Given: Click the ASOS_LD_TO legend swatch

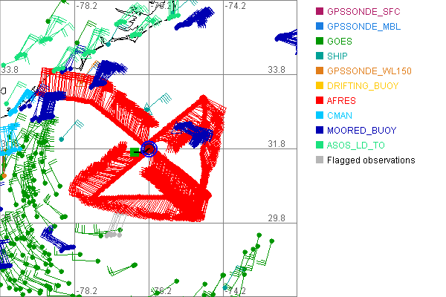Looking at the screenshot, I should [320, 146].
